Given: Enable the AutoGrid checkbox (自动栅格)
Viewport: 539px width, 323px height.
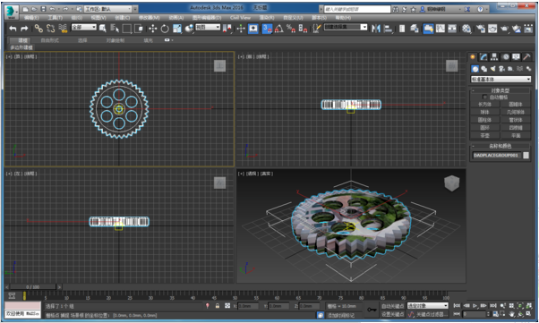Looking at the screenshot, I should click(484, 98).
